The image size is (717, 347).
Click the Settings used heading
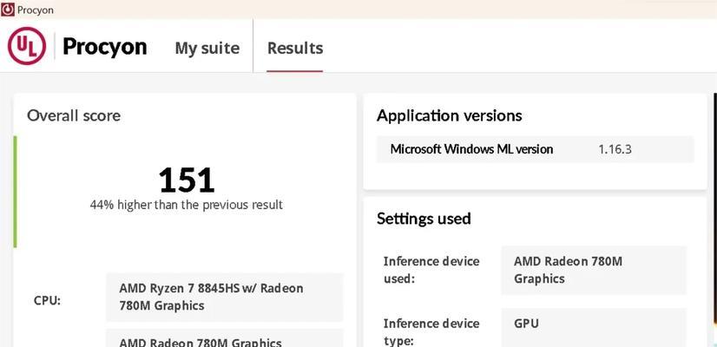pos(424,219)
